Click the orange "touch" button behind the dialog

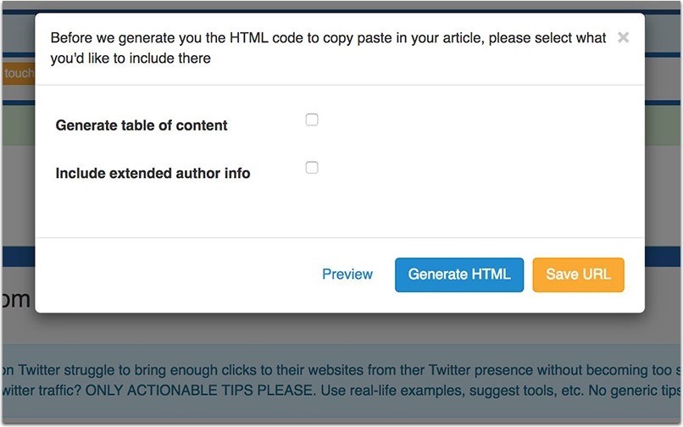pos(17,74)
